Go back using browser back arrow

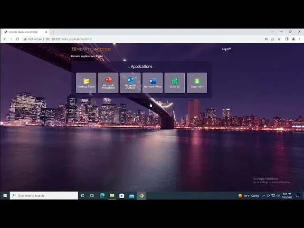pyautogui.click(x=5, y=39)
